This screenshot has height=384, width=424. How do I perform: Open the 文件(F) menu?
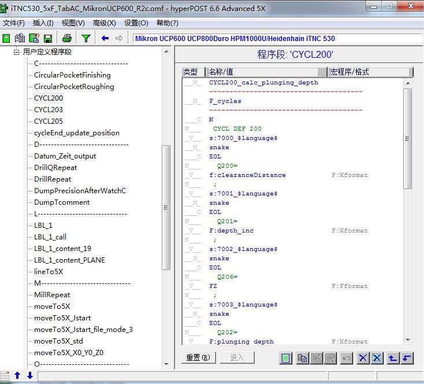[x=13, y=23]
